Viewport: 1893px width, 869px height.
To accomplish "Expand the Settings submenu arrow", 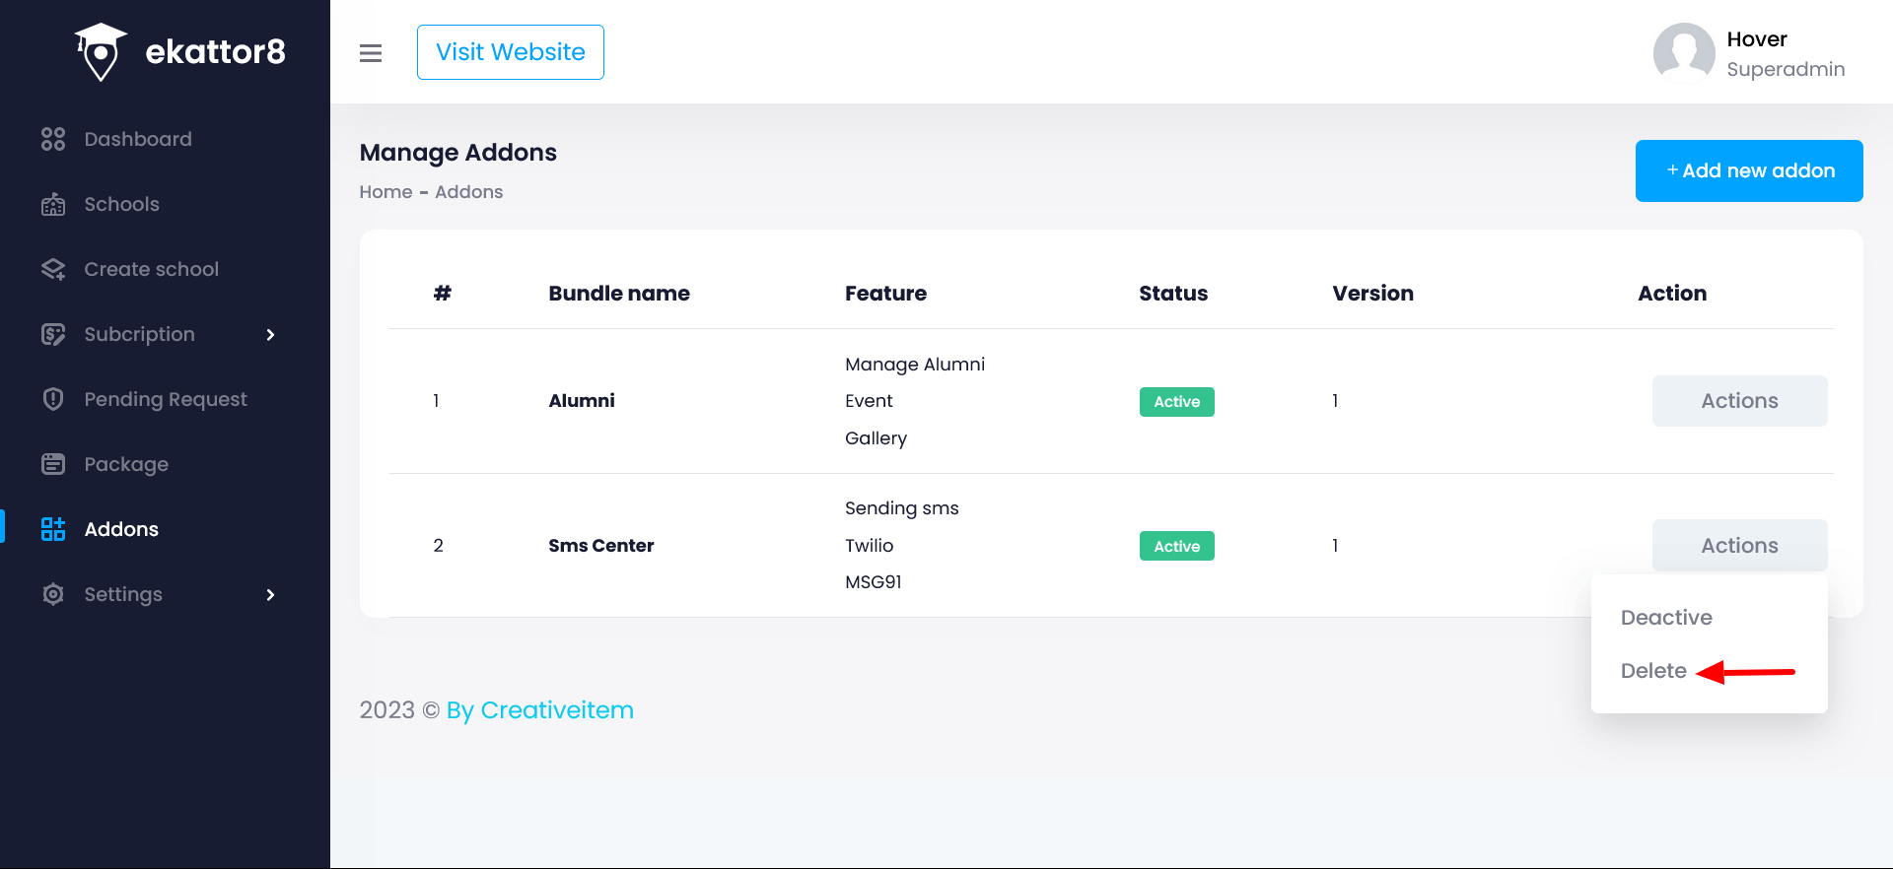I will click(x=270, y=595).
